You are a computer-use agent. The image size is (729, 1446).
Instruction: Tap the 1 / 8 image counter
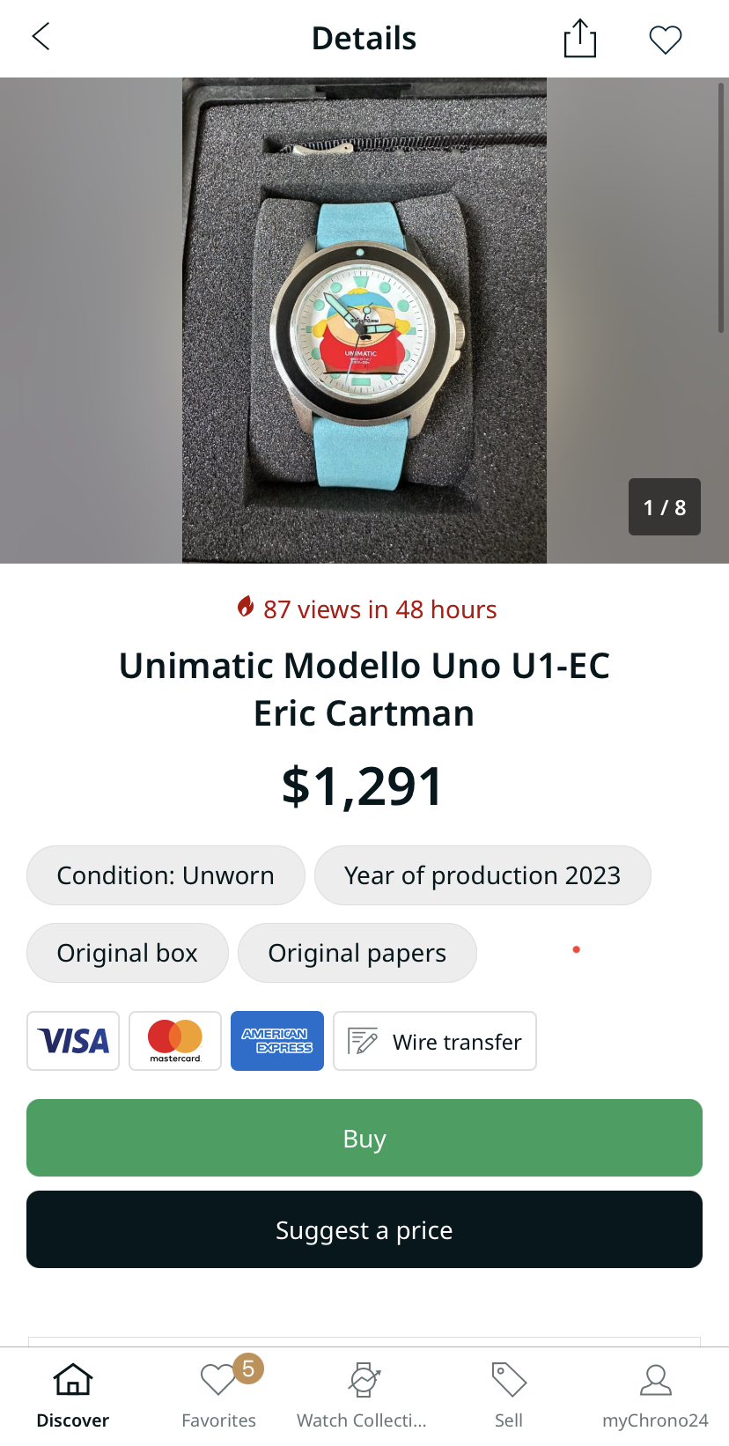click(x=665, y=507)
